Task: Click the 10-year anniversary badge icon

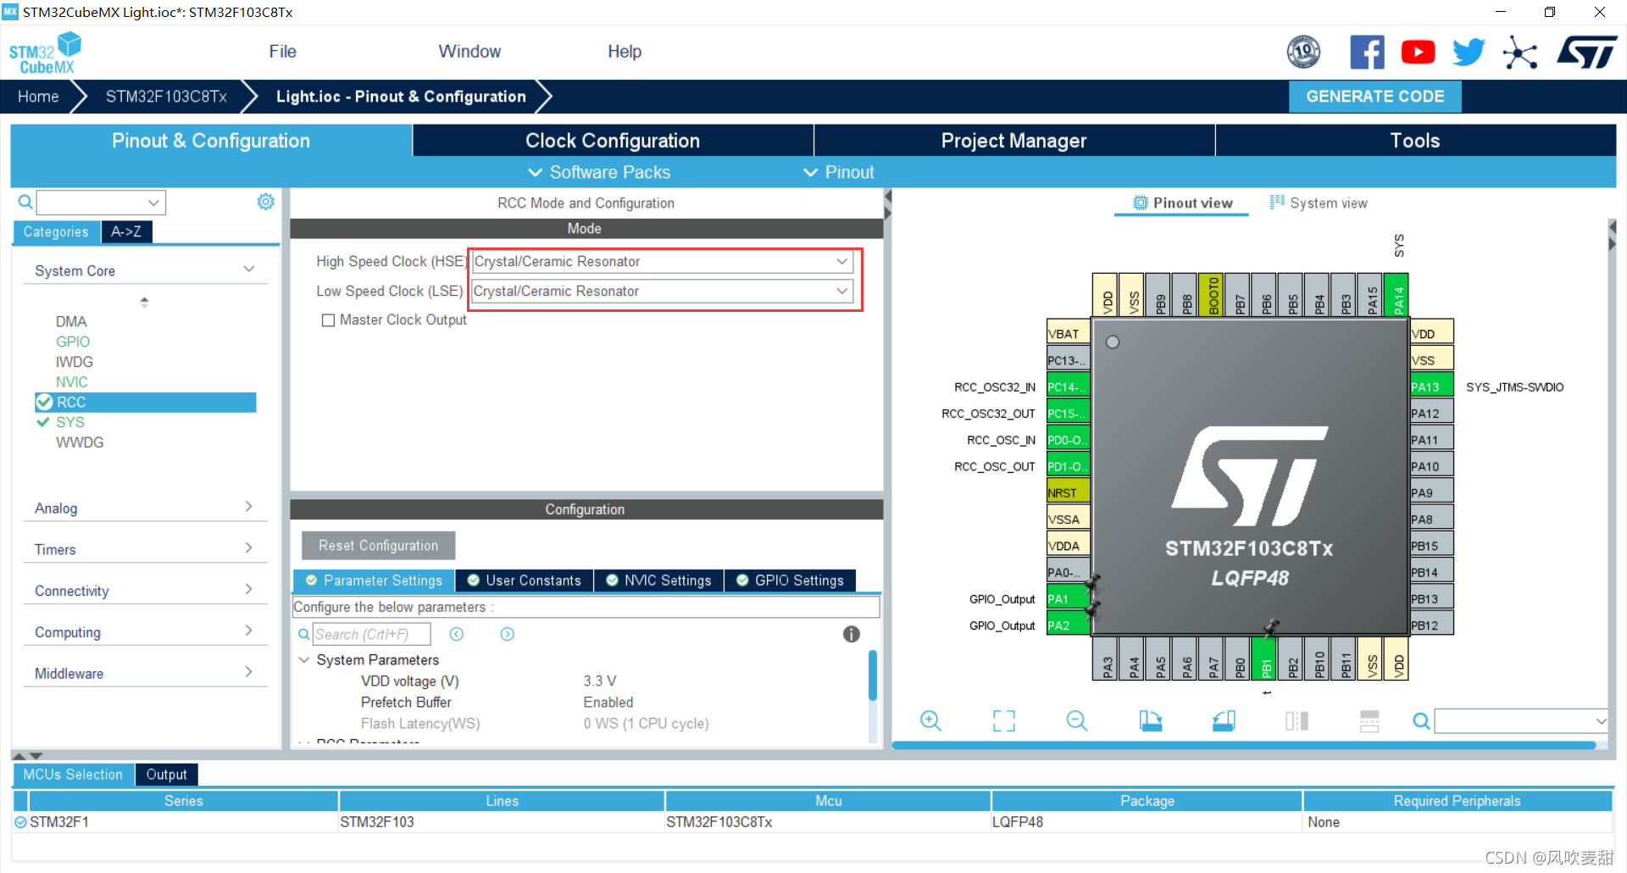Action: pos(1303,53)
